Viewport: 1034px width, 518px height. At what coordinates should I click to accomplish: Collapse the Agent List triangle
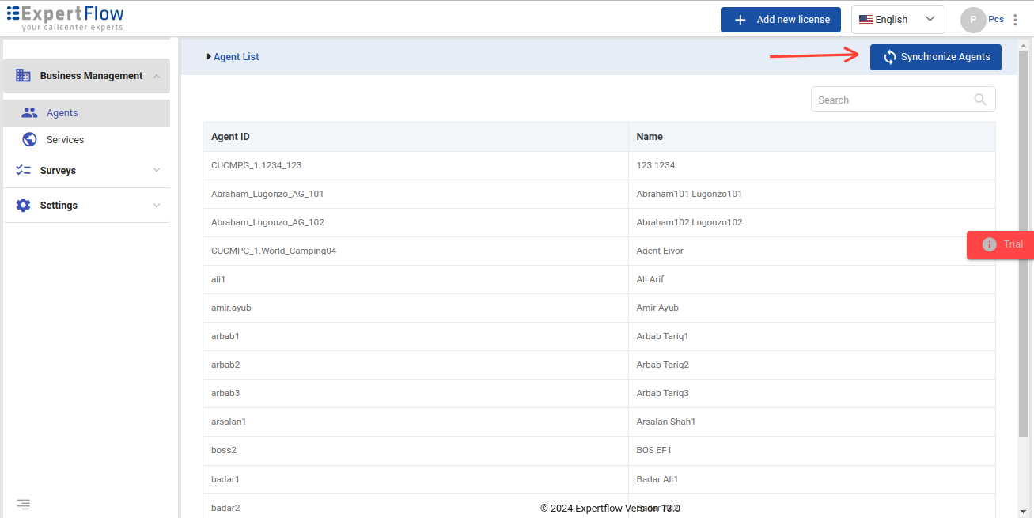(x=209, y=57)
